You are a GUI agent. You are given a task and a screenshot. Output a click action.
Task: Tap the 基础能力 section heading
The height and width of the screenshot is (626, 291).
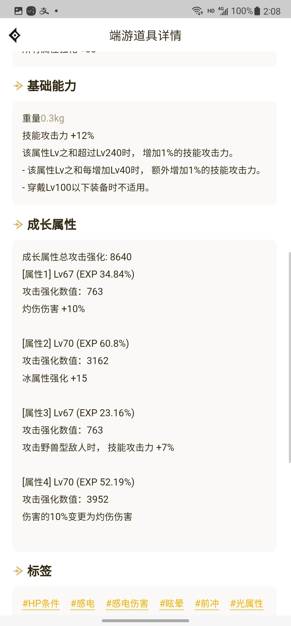pyautogui.click(x=52, y=86)
